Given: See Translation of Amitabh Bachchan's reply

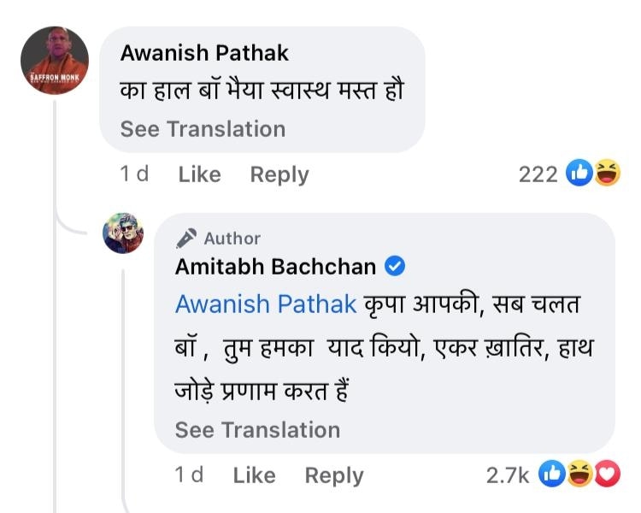Looking at the screenshot, I should [x=257, y=430].
